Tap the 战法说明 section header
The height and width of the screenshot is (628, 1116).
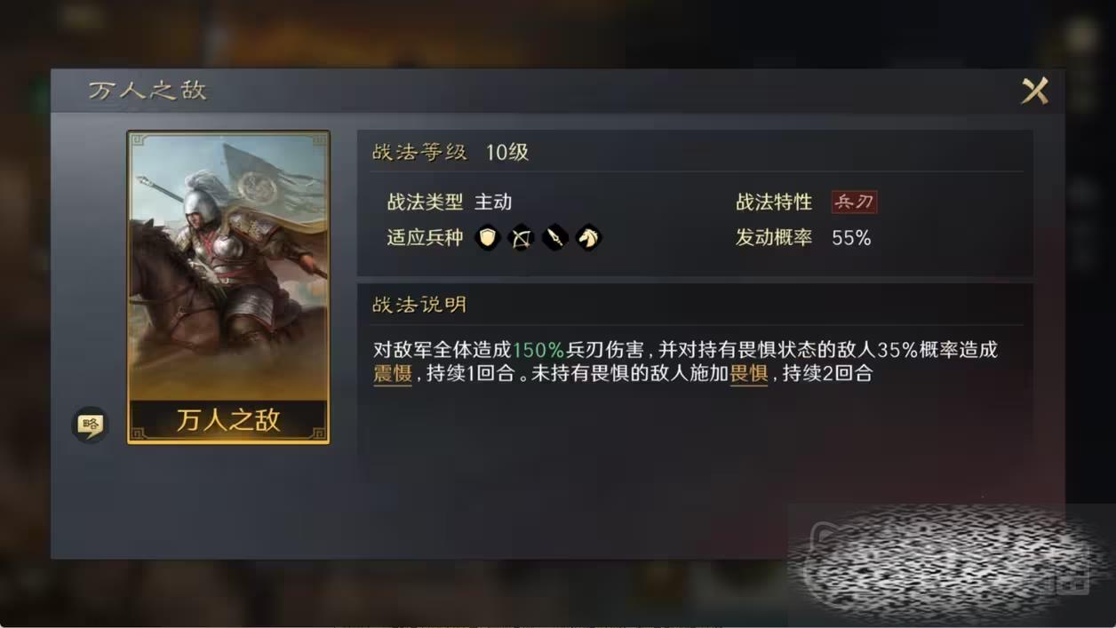tap(419, 305)
